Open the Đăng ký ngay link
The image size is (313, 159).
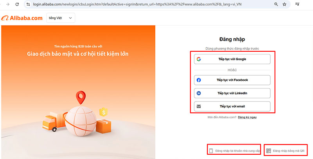[247, 117]
